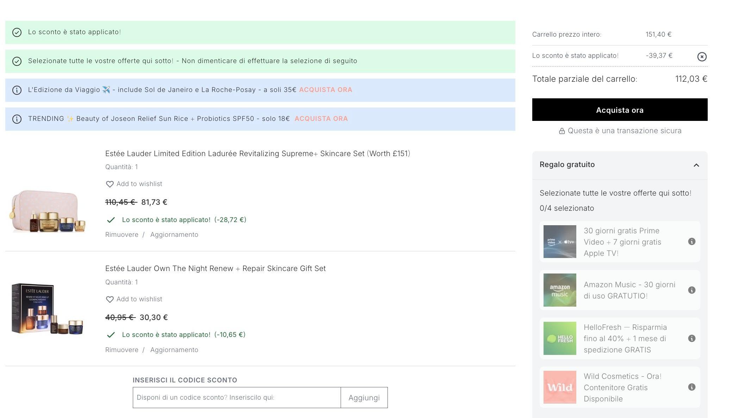Click the Own The Night boxed set image
Image resolution: width=732 pixels, height=418 pixels.
point(47,309)
